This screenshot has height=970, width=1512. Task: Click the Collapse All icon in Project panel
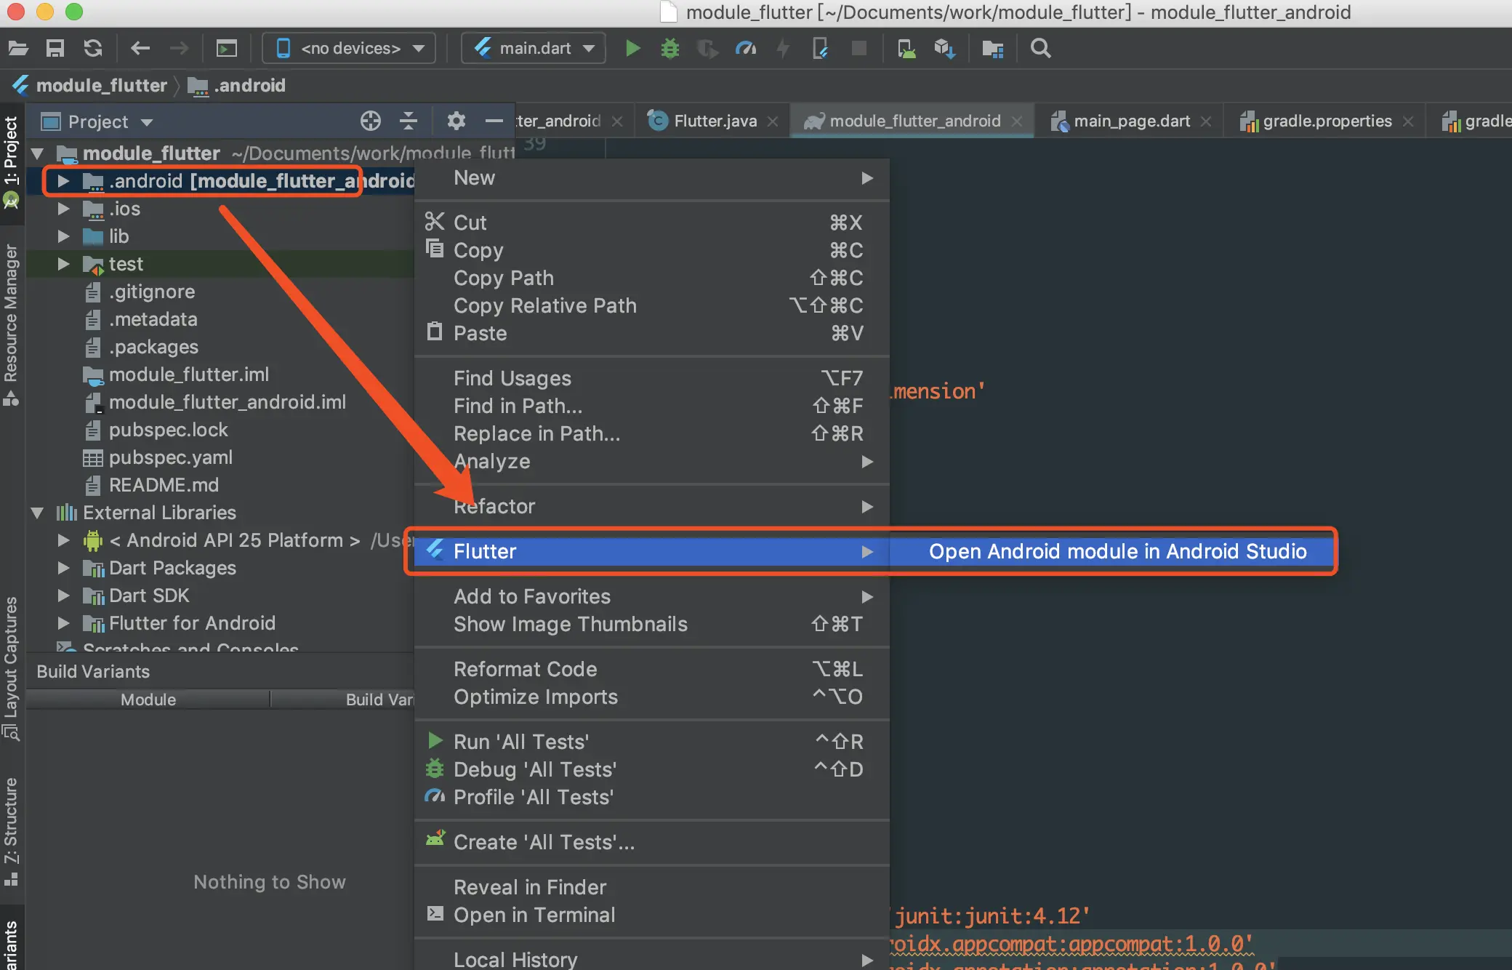409,121
